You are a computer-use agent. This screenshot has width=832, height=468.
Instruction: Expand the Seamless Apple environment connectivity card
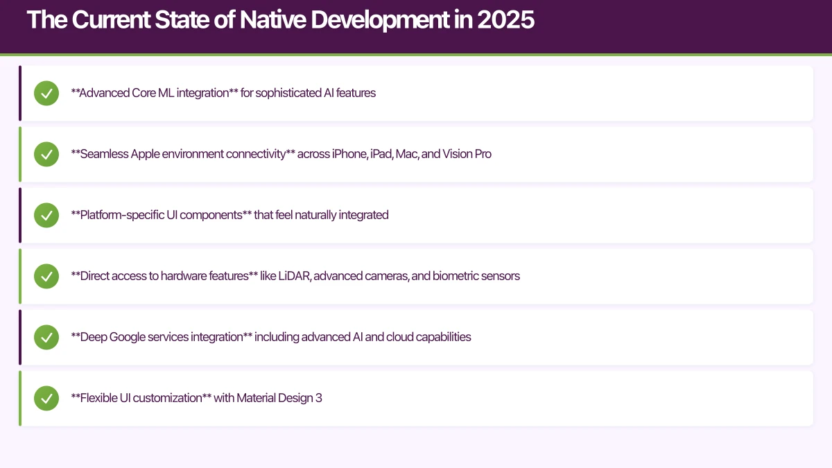[416, 154]
